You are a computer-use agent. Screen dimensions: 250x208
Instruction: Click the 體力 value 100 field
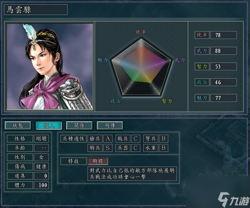[x=41, y=185]
